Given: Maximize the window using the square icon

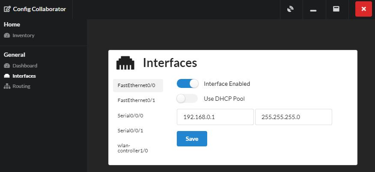Looking at the screenshot, I should [x=336, y=9].
